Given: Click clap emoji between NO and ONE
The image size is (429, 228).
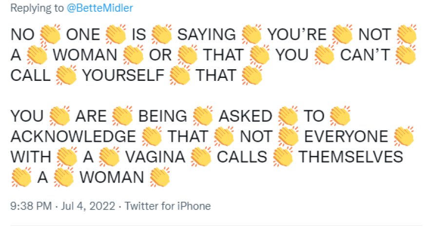Looking at the screenshot, I should (x=49, y=35).
